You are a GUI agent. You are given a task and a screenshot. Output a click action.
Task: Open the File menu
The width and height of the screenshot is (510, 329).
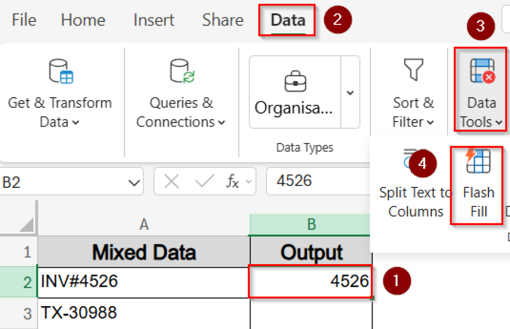(x=23, y=20)
